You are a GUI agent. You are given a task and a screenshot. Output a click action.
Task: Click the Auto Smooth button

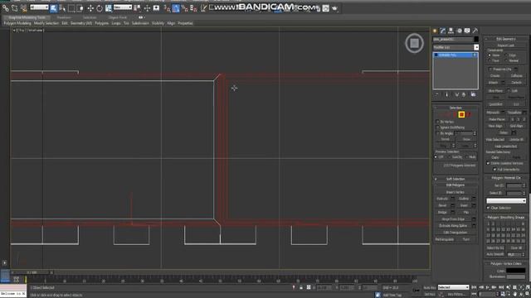(495, 254)
